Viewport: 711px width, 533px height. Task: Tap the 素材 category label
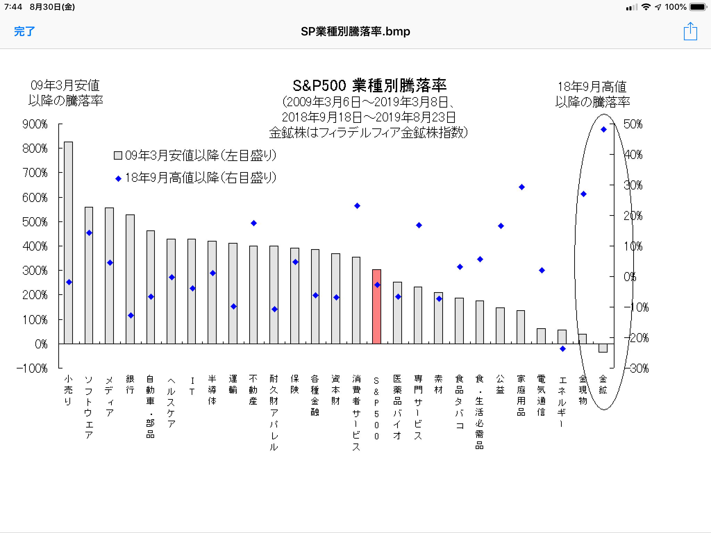[438, 384]
